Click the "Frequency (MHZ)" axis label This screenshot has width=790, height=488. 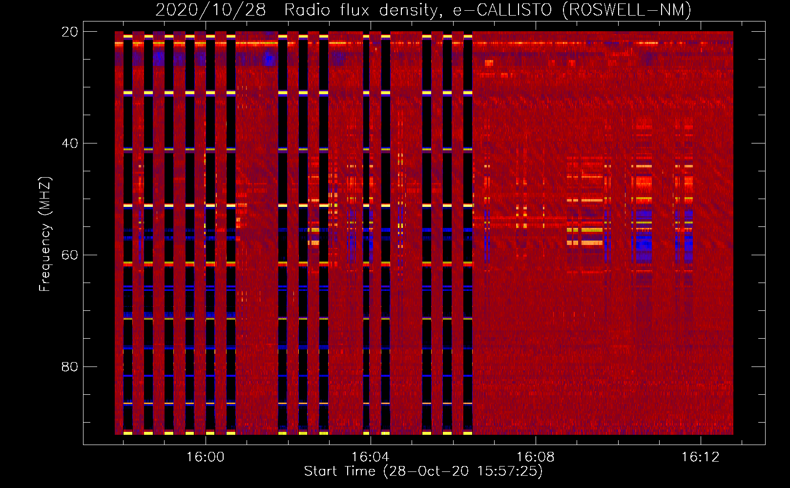tap(45, 234)
